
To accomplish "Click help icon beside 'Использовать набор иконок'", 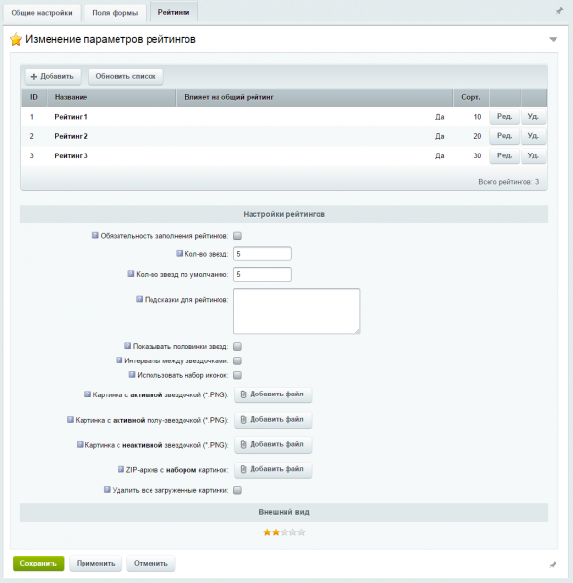I will 132,375.
